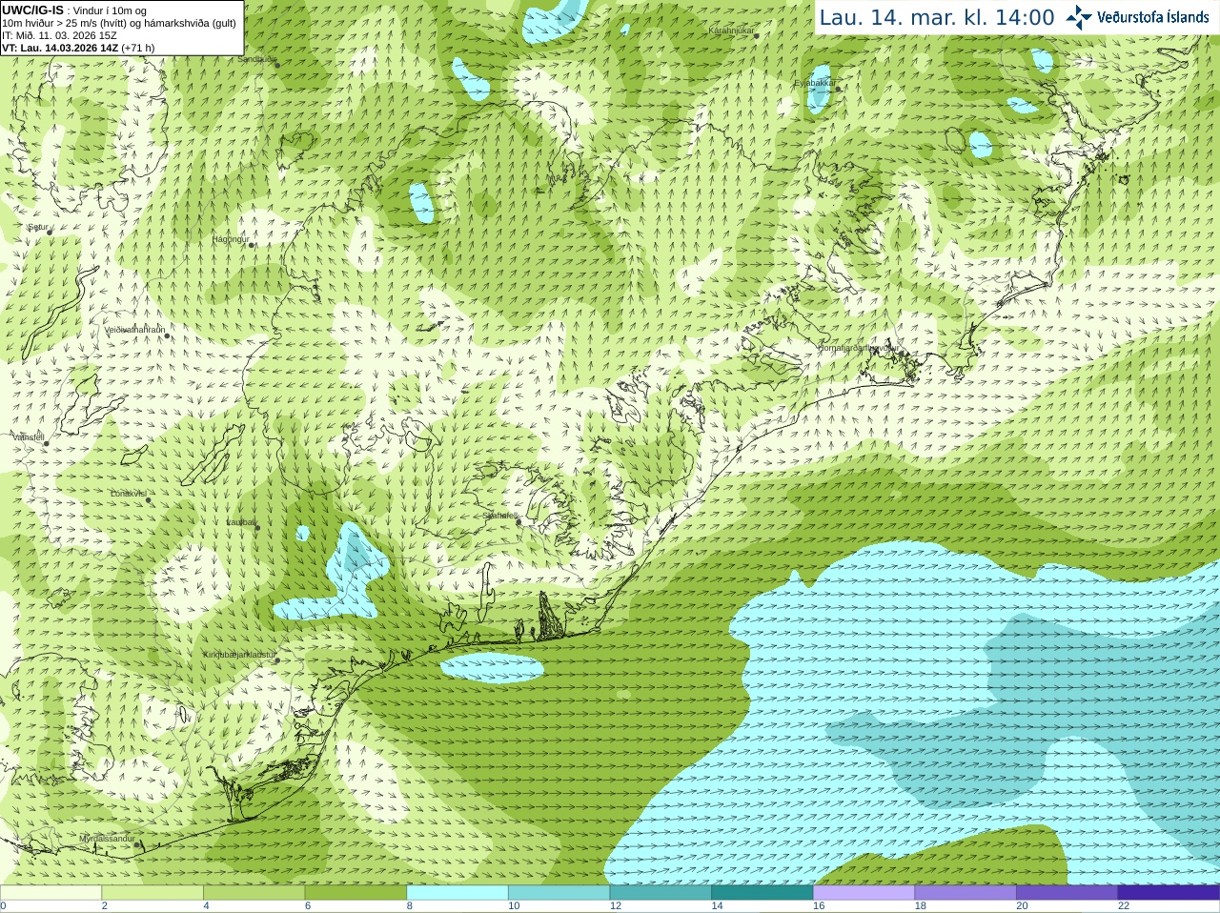Click the legend tick number 22

pyautogui.click(x=1124, y=906)
